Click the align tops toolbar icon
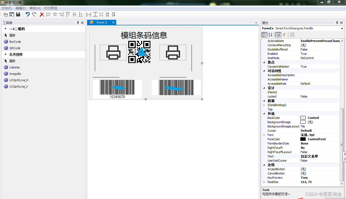 68,14
